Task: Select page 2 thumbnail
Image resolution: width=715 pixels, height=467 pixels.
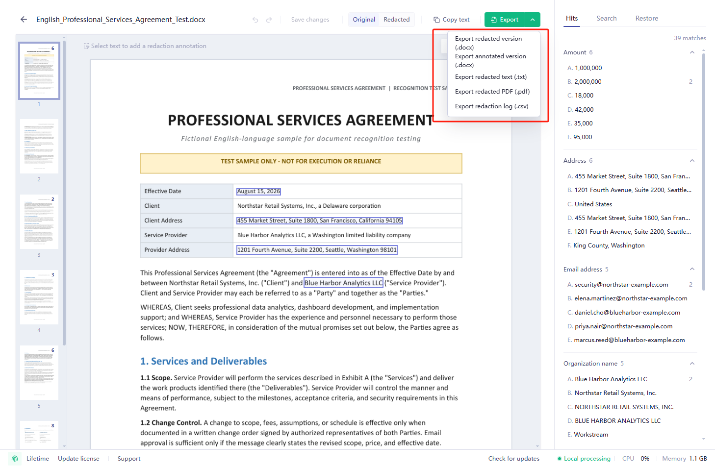Action: click(x=39, y=146)
